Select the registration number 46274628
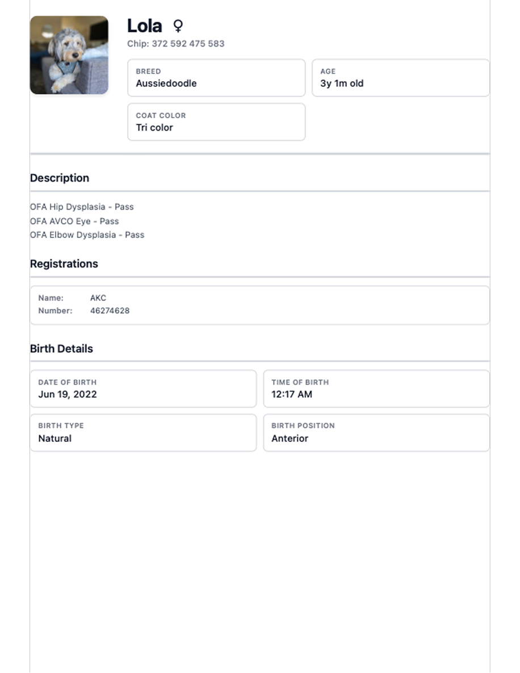Image resolution: width=520 pixels, height=673 pixels. (x=110, y=311)
